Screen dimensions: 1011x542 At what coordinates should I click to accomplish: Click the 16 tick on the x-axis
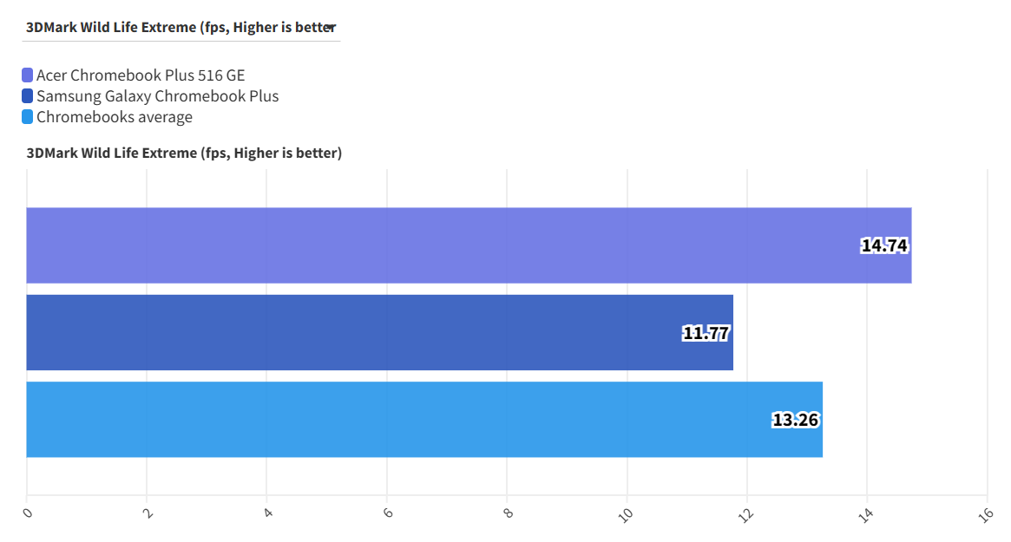[985, 514]
